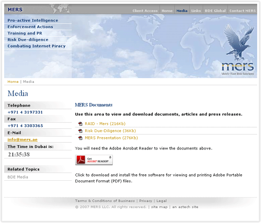Screen dimensions: 261x223
Task: Click The Time in Dubai is label
Action: (x=30, y=147)
